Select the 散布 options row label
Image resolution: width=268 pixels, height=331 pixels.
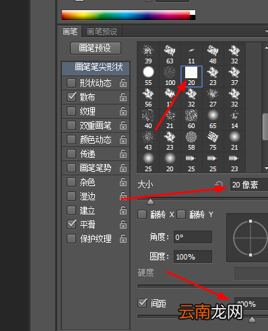click(x=88, y=97)
